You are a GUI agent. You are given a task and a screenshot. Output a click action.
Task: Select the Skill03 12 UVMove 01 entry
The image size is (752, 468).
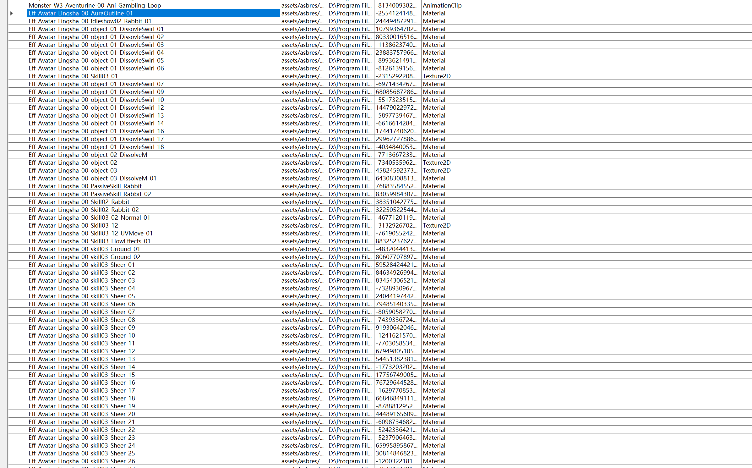click(x=90, y=233)
